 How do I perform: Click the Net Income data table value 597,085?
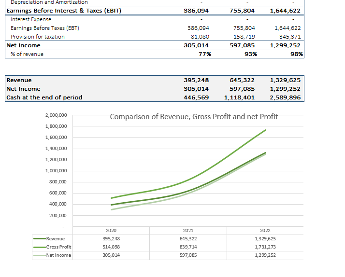[188, 255]
